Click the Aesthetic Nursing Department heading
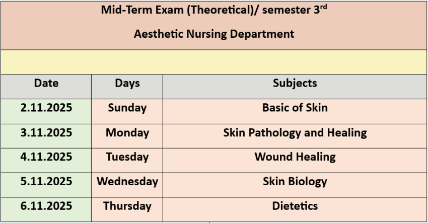This screenshot has width=428, height=223. click(x=214, y=34)
